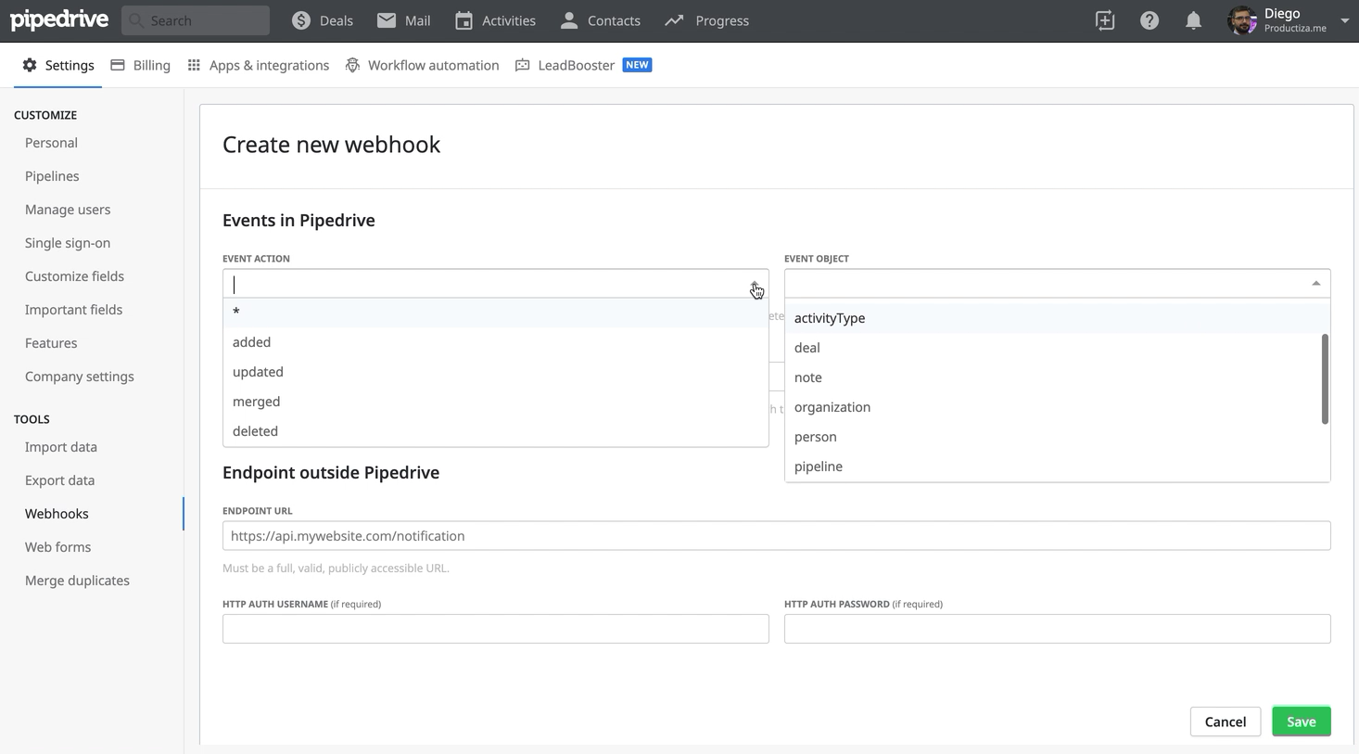
Task: Open the quick add plus icon
Action: [x=1104, y=20]
